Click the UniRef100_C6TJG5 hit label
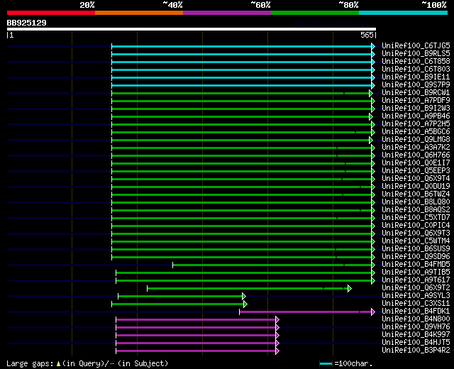 [416, 45]
